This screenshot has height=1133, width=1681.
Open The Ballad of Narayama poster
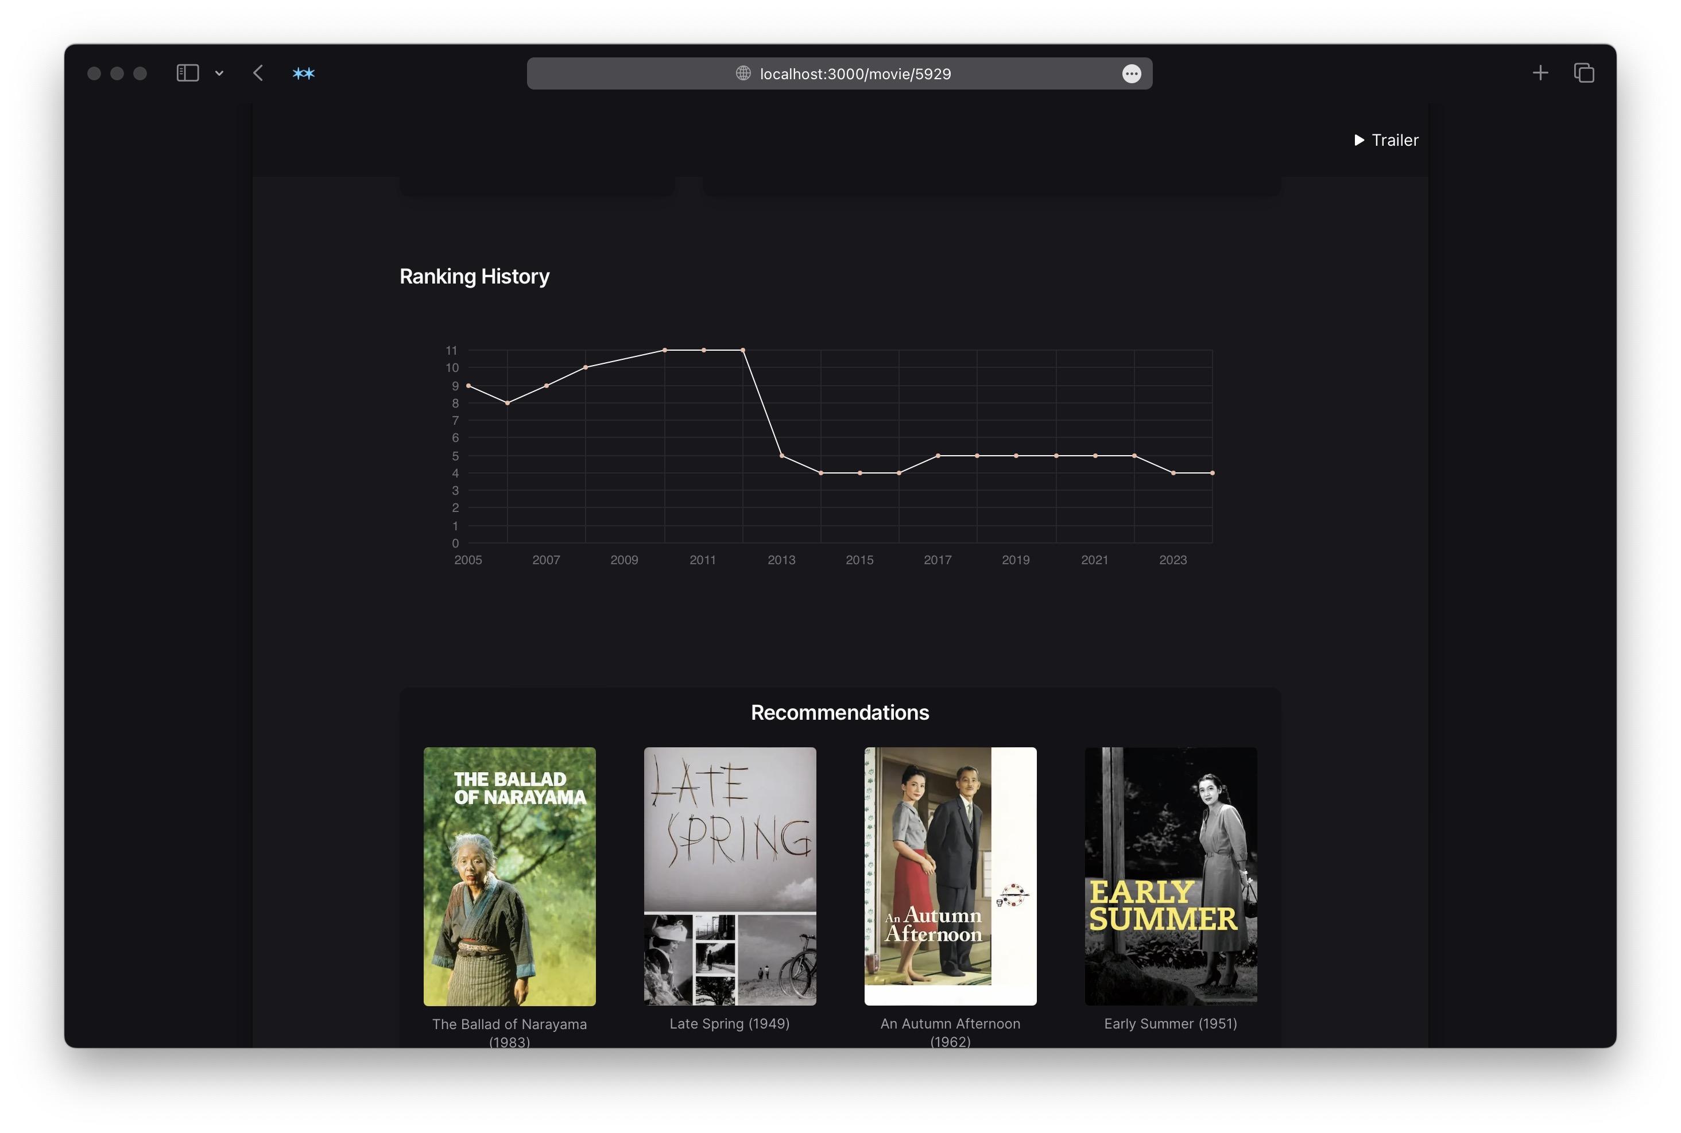509,876
